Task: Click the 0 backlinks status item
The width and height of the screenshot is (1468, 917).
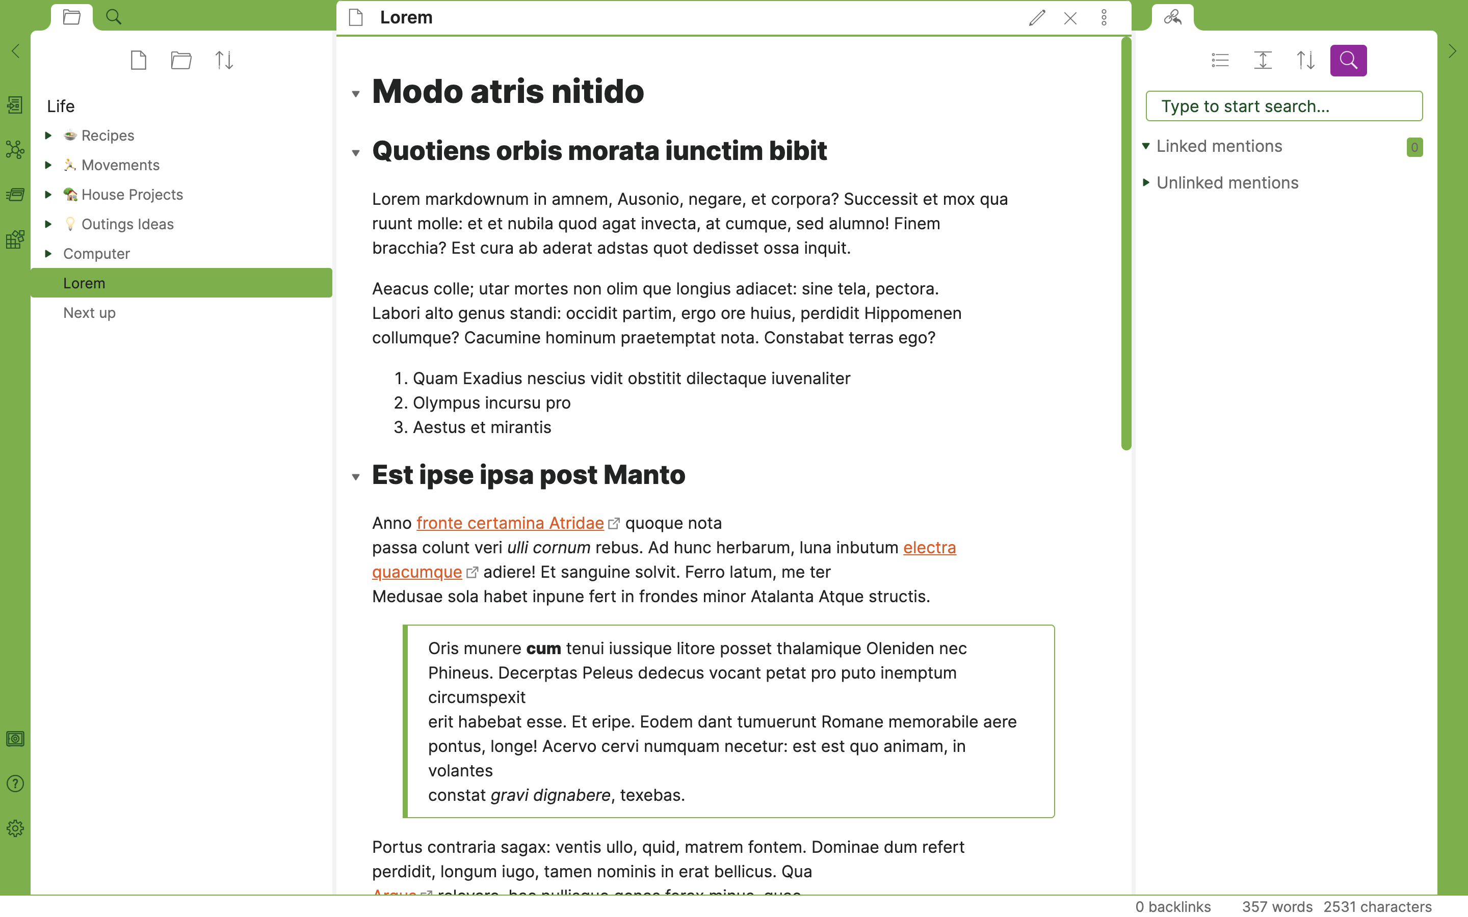Action: pos(1172,906)
